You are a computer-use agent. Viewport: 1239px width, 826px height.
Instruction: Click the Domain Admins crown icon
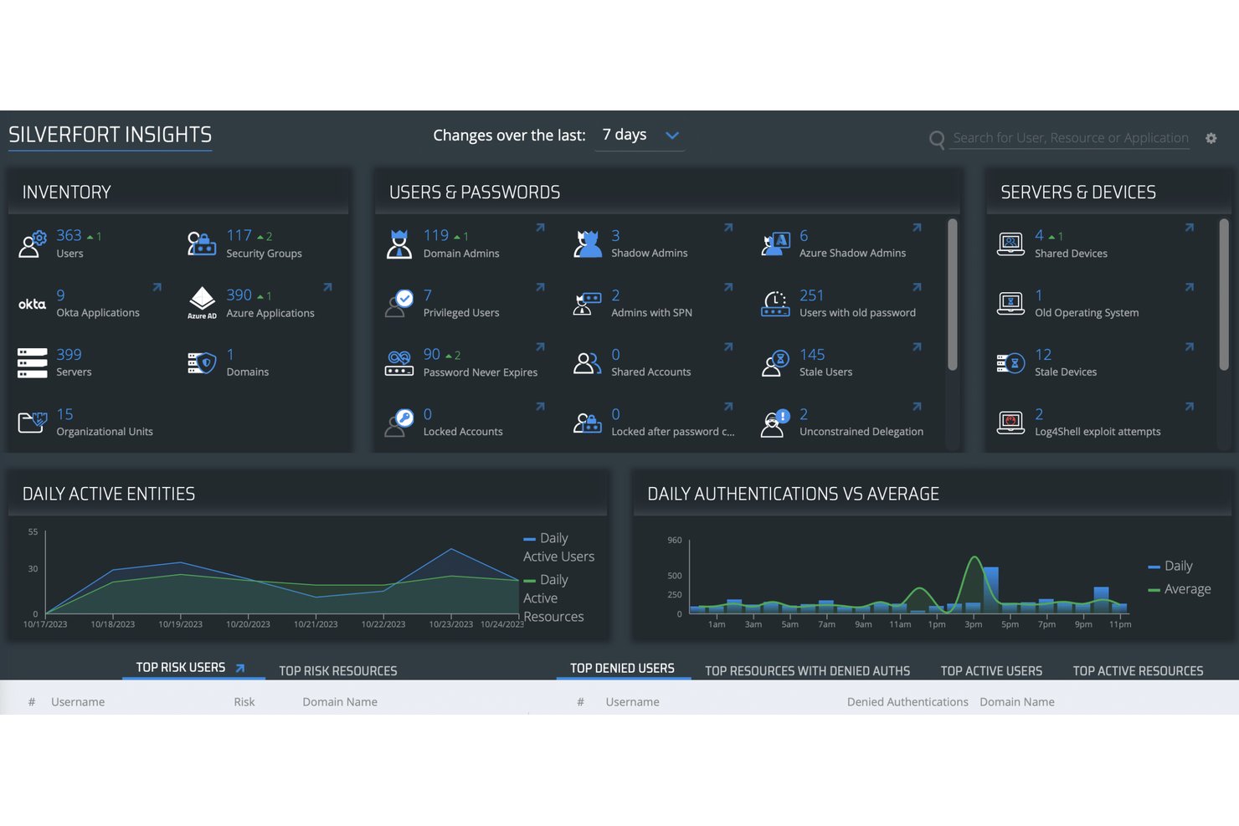click(x=399, y=244)
